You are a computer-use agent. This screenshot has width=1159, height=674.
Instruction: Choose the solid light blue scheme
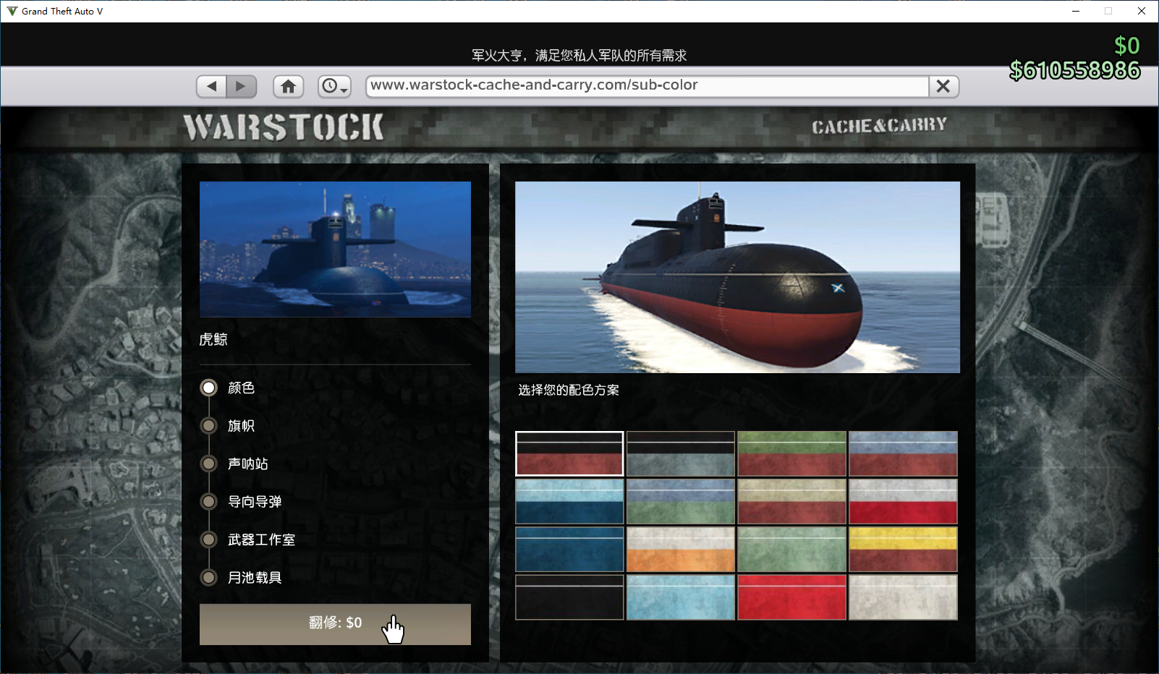point(681,597)
